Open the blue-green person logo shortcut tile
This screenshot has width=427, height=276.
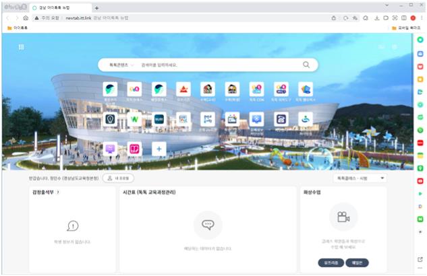306,119
